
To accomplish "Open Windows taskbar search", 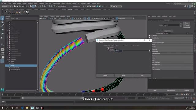I will [7, 108].
